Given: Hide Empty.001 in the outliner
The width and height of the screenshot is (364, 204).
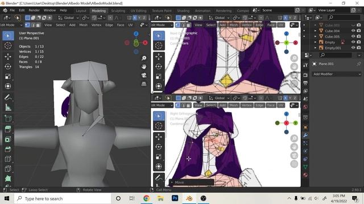Looking at the screenshot, I should pyautogui.click(x=353, y=48).
